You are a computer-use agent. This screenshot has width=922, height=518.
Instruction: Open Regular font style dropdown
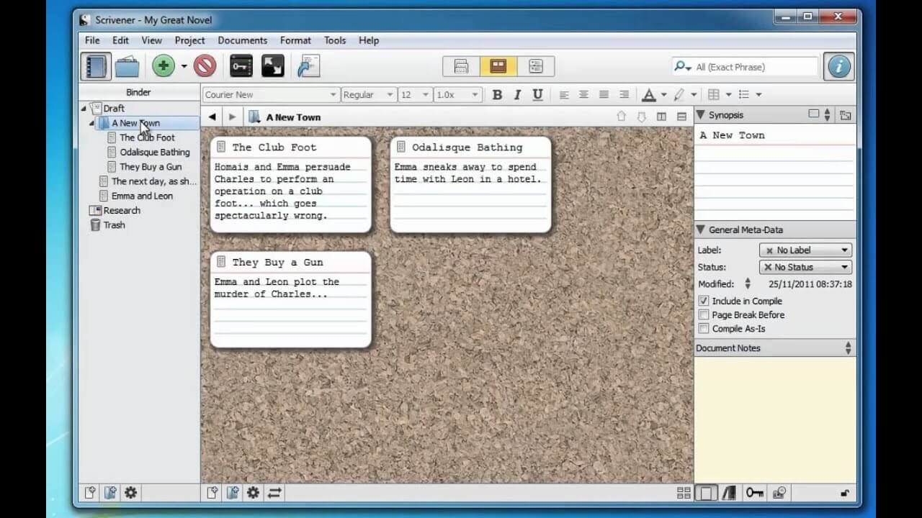pyautogui.click(x=368, y=95)
